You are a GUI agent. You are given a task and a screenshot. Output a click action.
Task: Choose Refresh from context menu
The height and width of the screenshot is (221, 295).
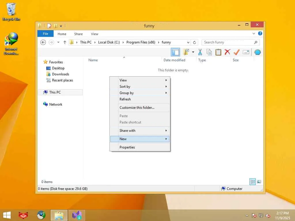(140, 99)
